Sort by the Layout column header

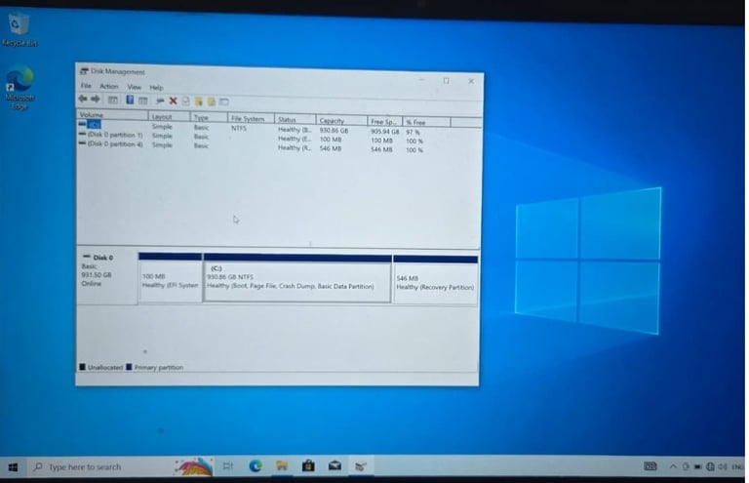[169, 116]
